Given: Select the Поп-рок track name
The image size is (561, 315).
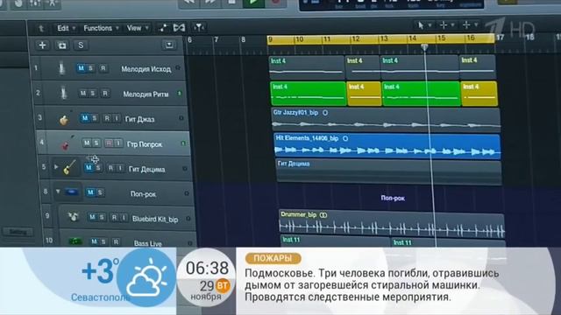Looking at the screenshot, I should (x=143, y=194).
